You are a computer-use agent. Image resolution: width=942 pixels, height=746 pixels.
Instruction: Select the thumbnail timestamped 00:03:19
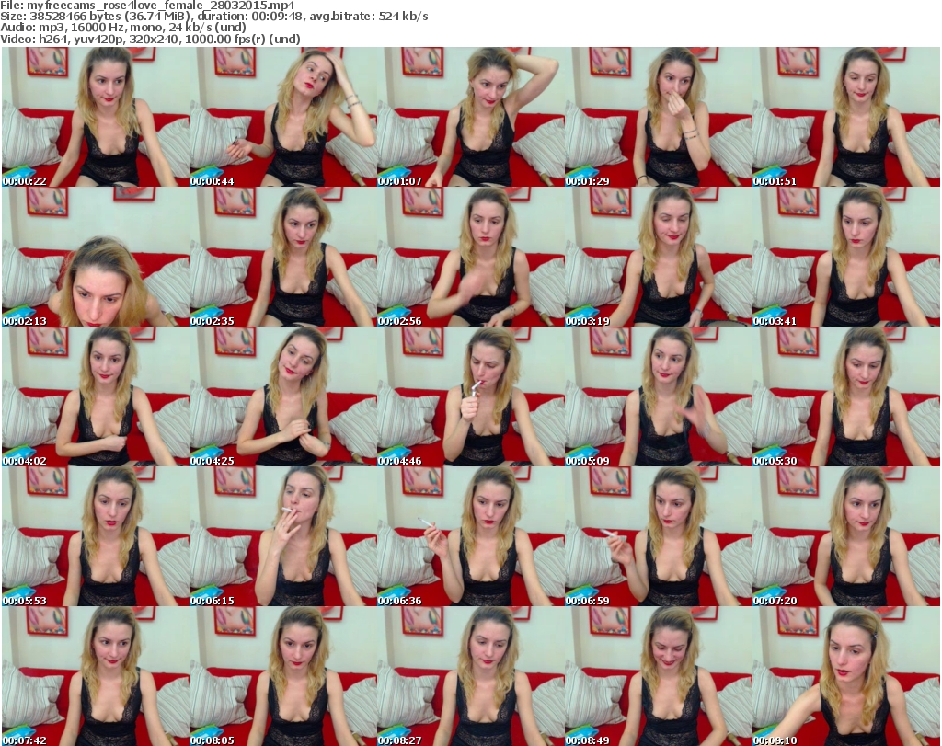(659, 257)
